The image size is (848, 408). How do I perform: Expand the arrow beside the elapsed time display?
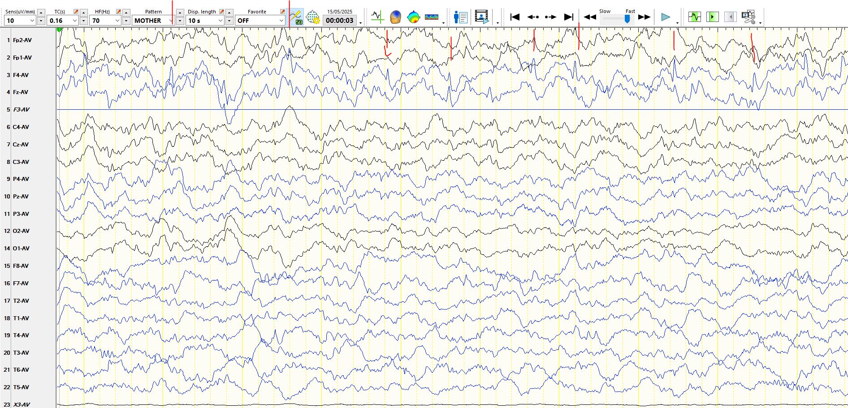pos(360,23)
